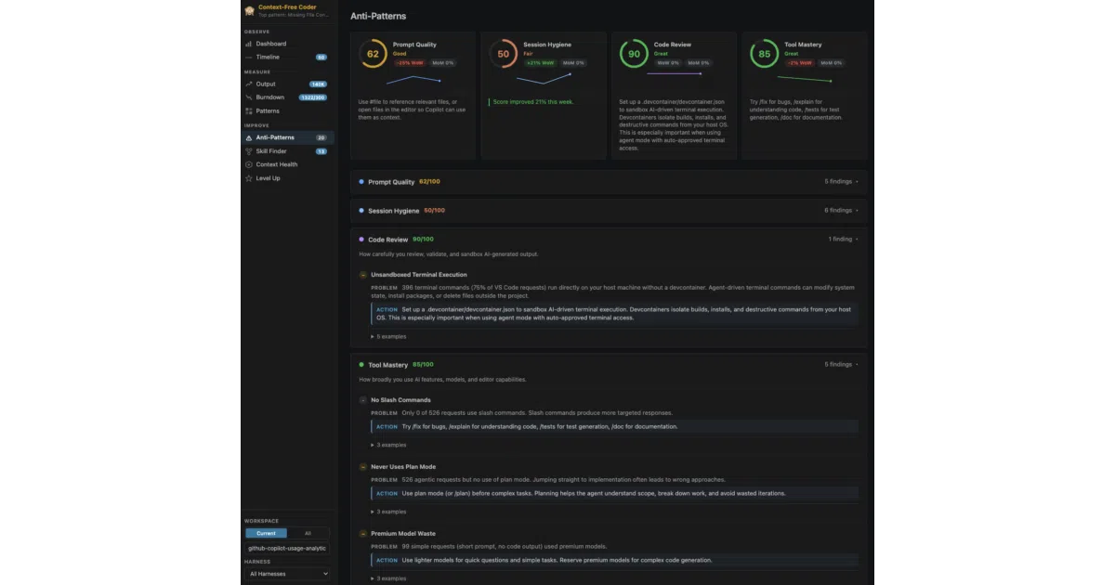Click the Unsandboxed Terminal Execution severity icon
Image resolution: width=1115 pixels, height=585 pixels.
pos(363,275)
